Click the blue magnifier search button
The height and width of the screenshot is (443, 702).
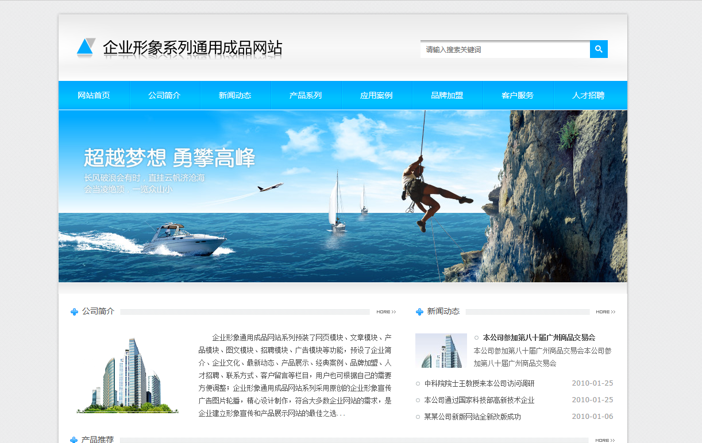click(x=599, y=49)
